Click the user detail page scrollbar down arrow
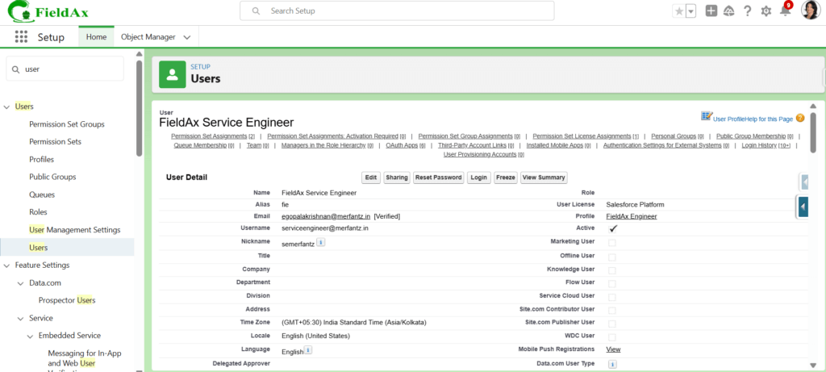The image size is (826, 372). [813, 365]
